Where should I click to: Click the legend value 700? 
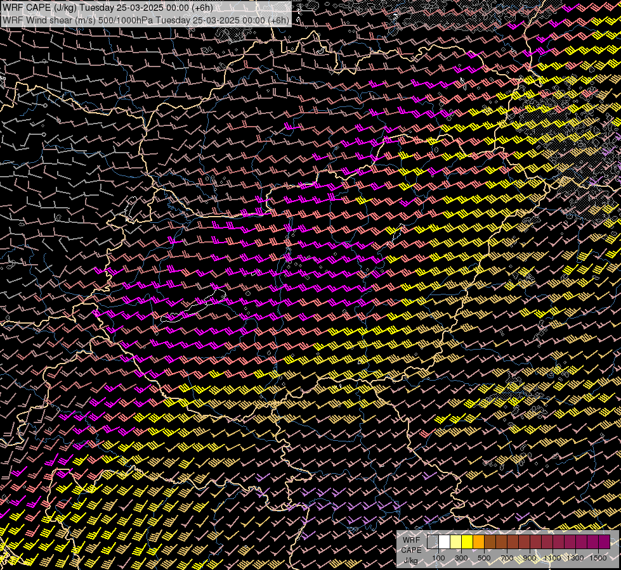coord(507,558)
